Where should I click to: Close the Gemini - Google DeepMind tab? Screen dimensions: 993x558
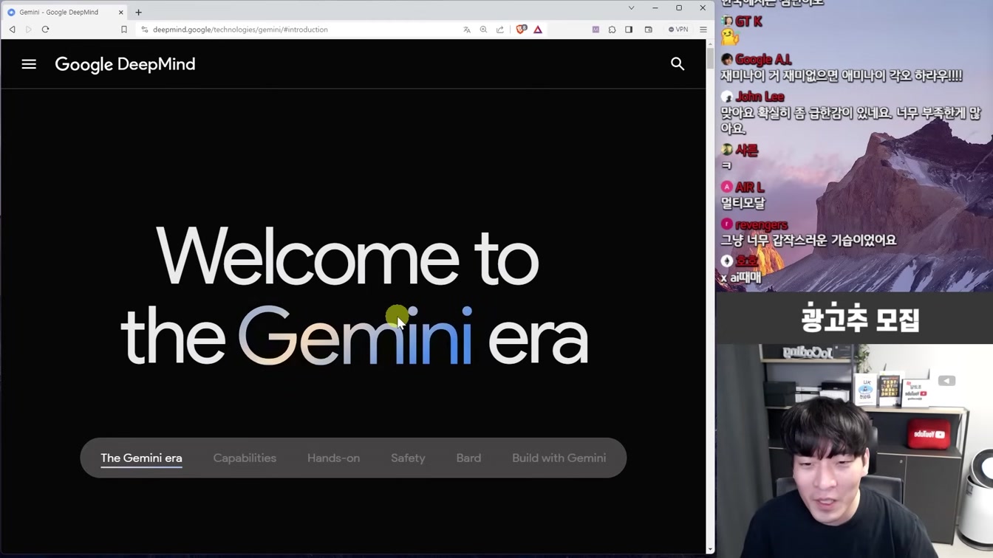120,12
